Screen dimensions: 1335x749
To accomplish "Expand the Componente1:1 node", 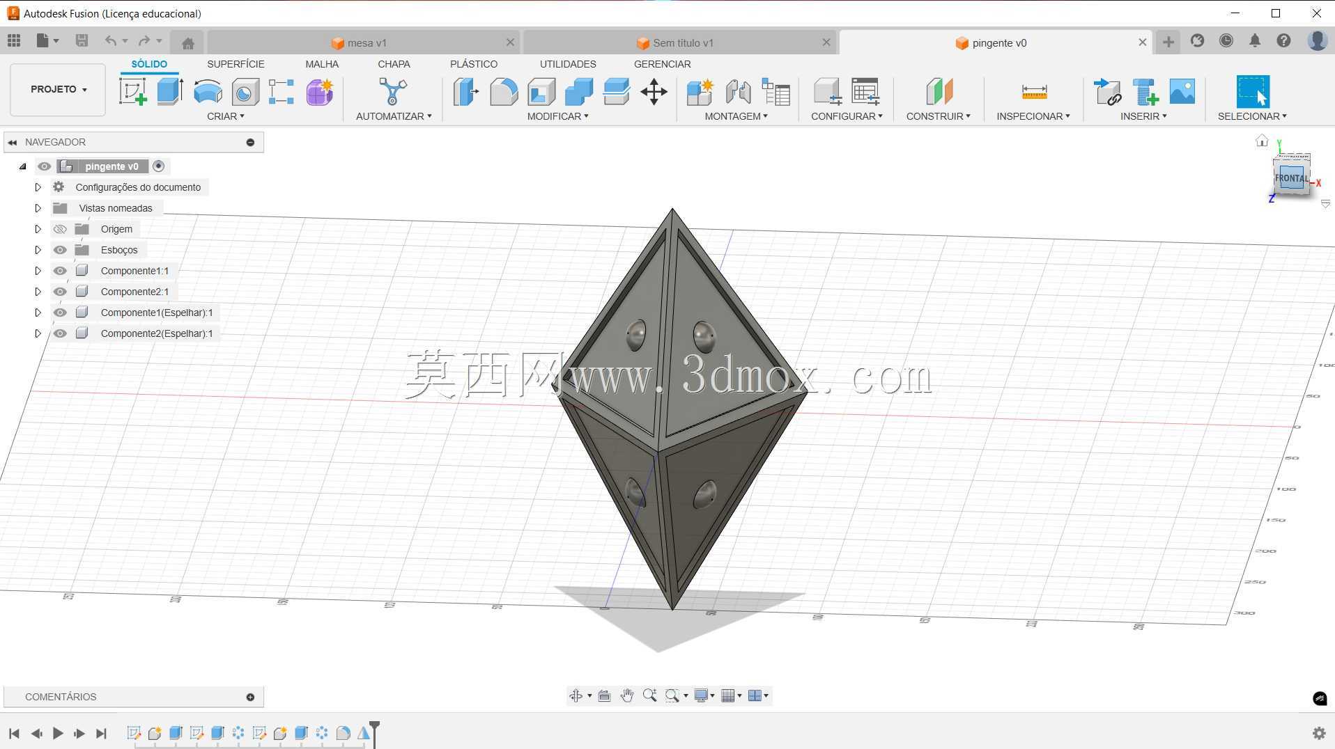I will 38,271.
